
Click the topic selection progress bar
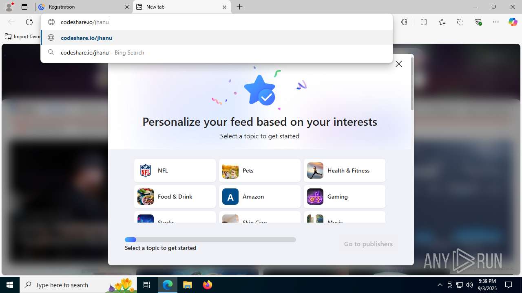210,240
